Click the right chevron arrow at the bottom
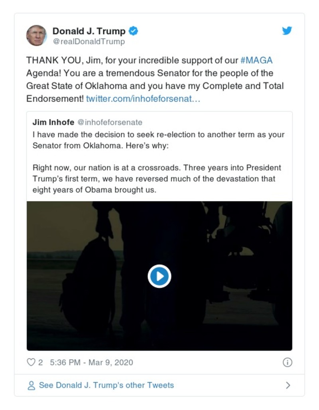 [288, 385]
